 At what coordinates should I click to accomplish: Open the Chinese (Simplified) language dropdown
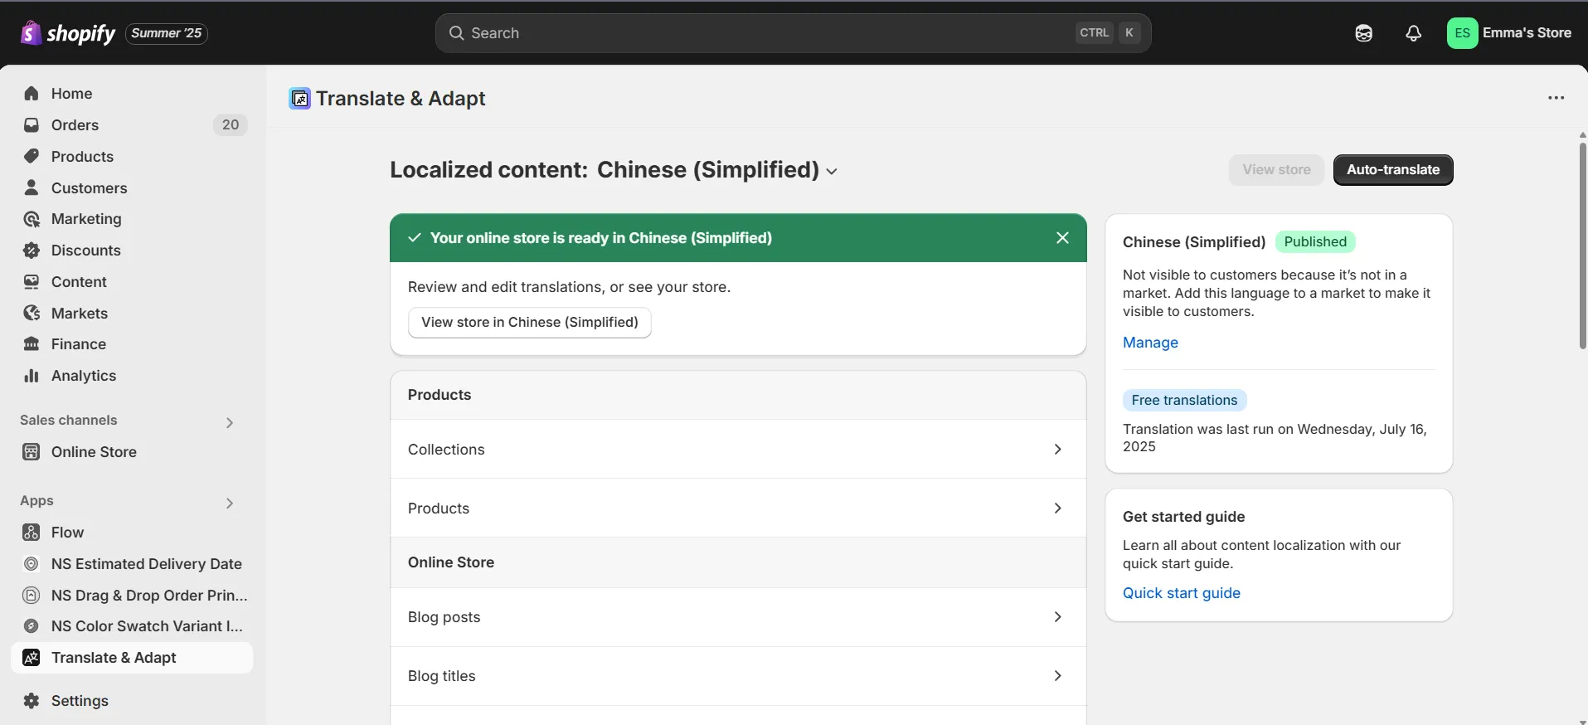(717, 170)
